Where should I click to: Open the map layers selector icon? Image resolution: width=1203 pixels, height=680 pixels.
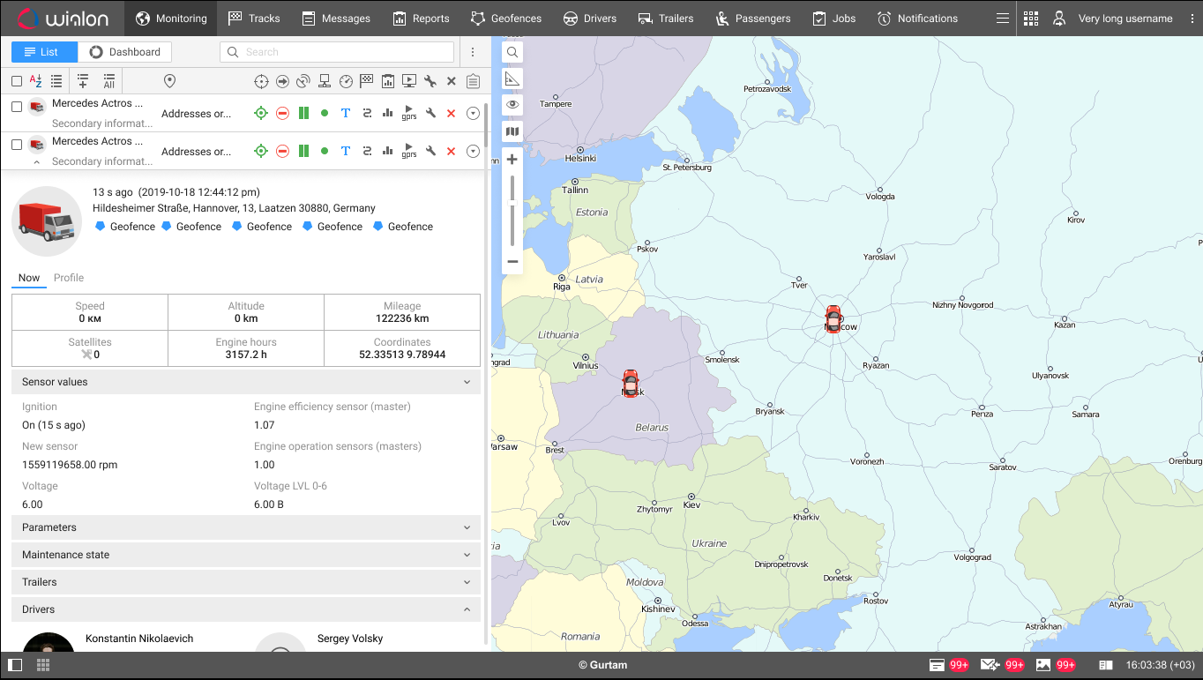coord(512,131)
